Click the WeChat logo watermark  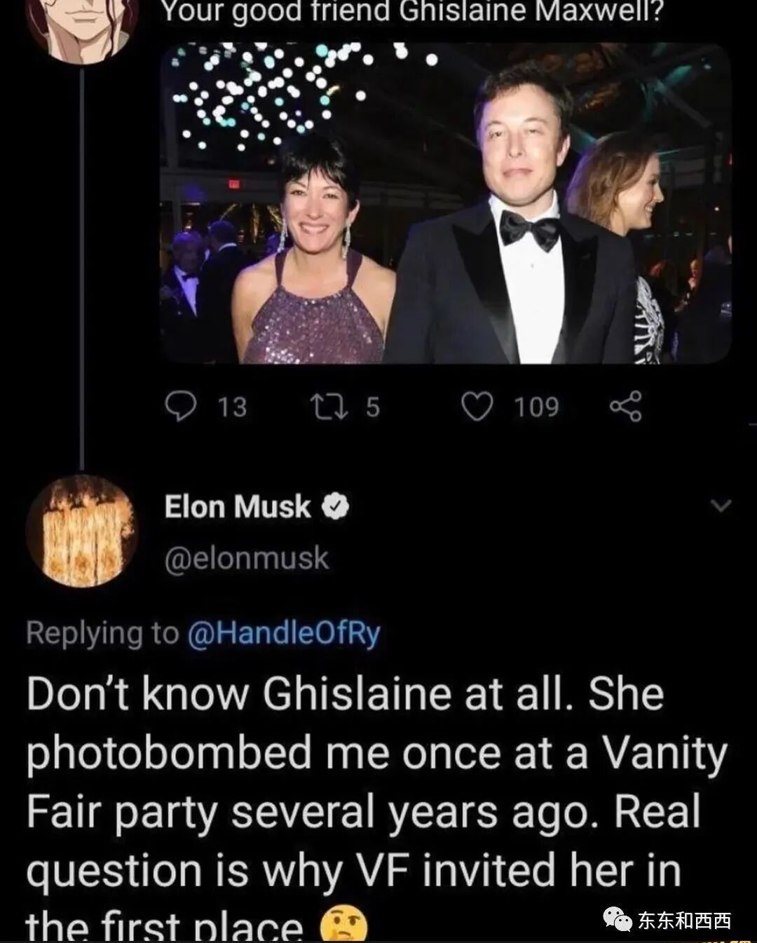tap(618, 919)
